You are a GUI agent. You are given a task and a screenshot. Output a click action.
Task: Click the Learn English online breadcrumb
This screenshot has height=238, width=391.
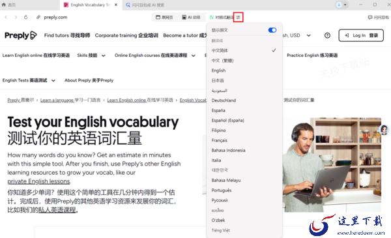[140, 100]
